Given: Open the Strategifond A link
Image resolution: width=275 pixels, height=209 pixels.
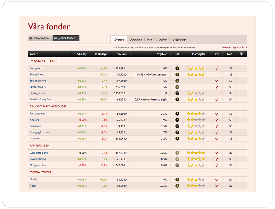Looking at the screenshot, I should (x=38, y=87).
